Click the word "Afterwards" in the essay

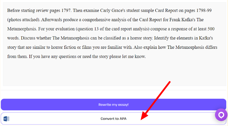[53, 20]
